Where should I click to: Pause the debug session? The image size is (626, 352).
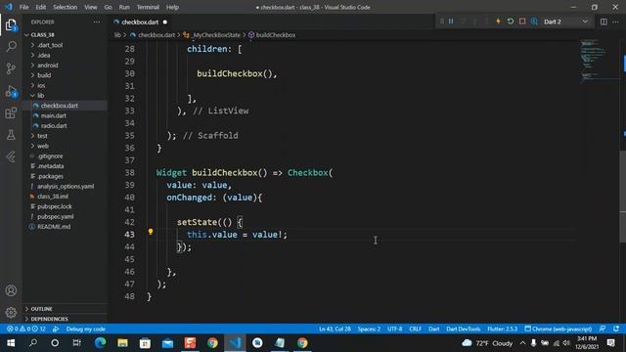pyautogui.click(x=451, y=22)
